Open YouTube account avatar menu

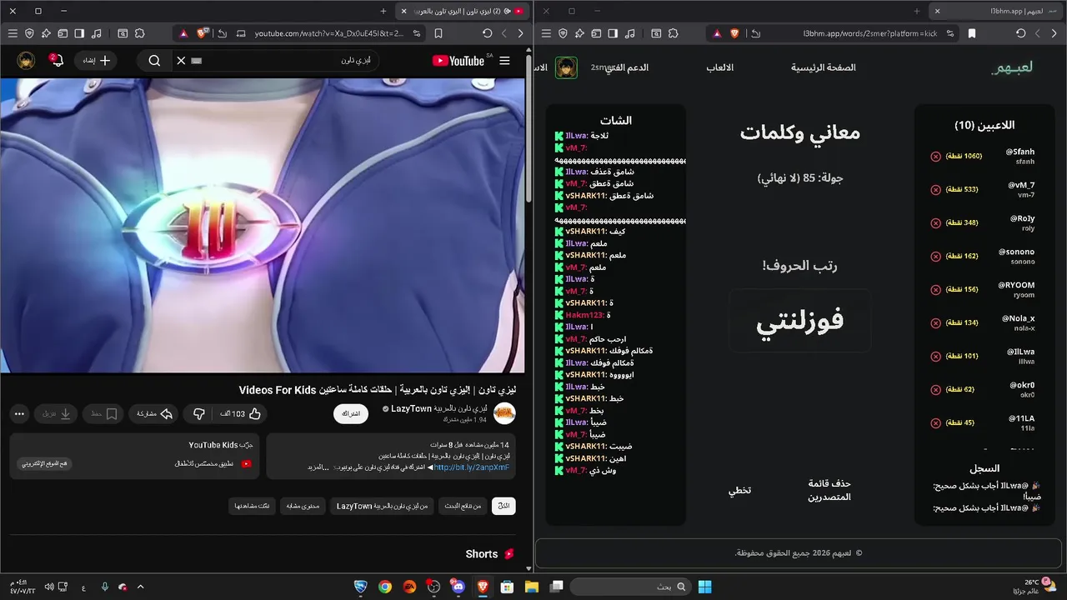(26, 61)
